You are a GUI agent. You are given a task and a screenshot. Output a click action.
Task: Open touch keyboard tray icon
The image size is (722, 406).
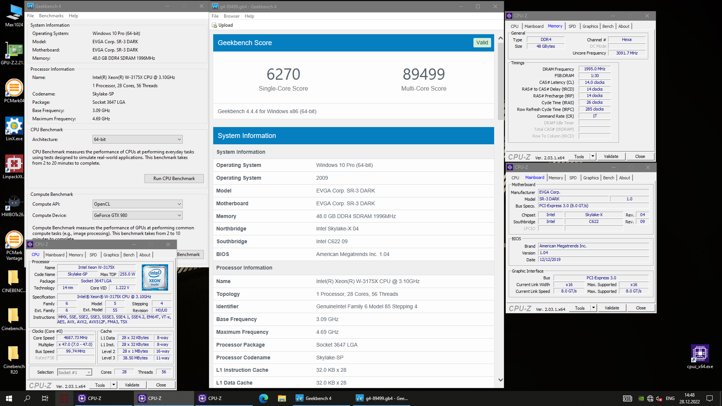click(x=627, y=398)
